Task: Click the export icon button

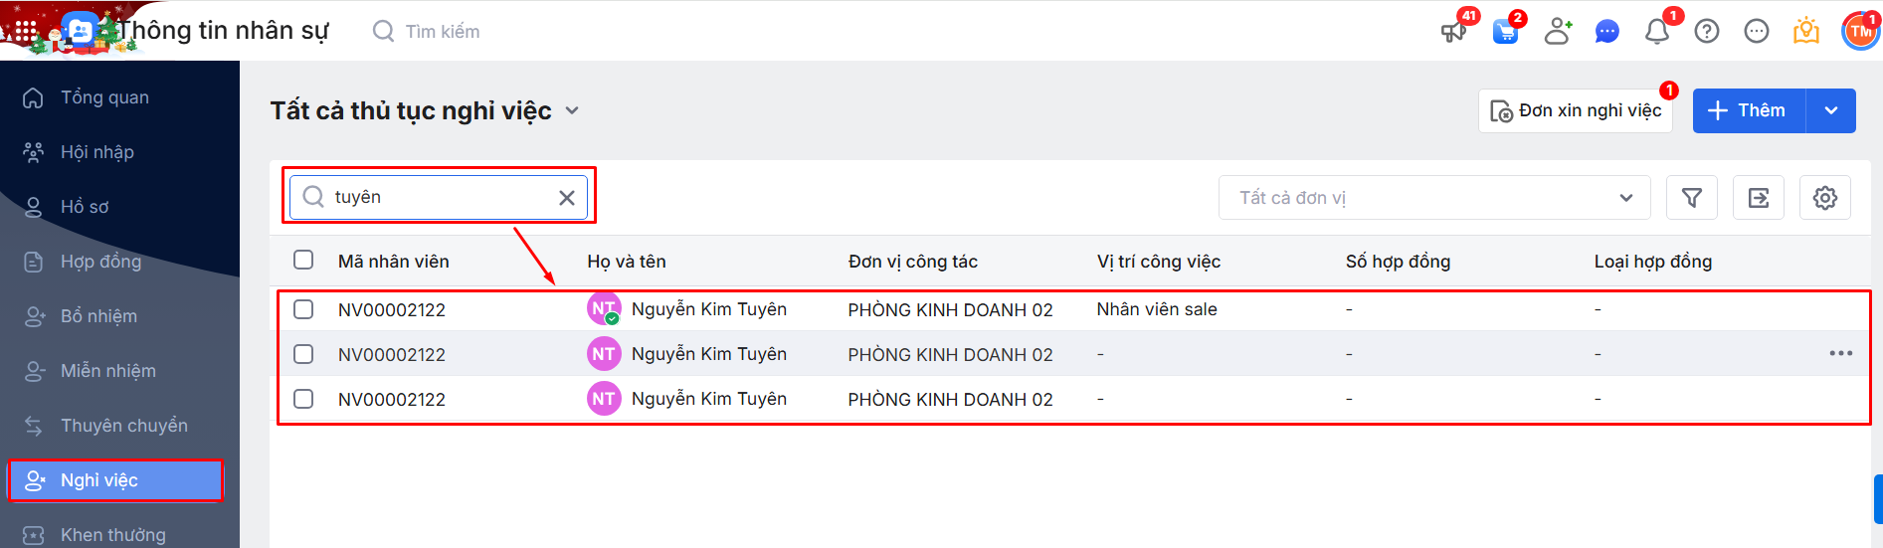Action: (x=1759, y=198)
